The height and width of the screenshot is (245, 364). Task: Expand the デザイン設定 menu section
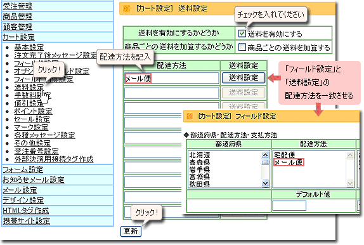coord(23,201)
